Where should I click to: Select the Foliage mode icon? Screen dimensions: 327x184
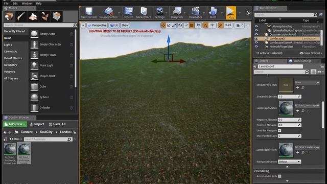click(44, 16)
